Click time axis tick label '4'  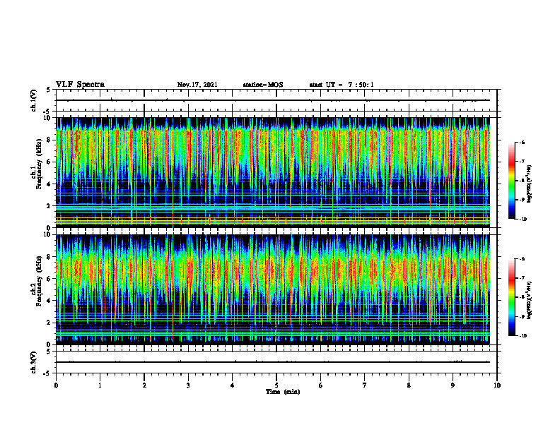click(x=233, y=385)
